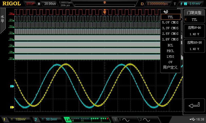
Task: Click the channel 2 ground level marker
Action: click(x=12, y=86)
